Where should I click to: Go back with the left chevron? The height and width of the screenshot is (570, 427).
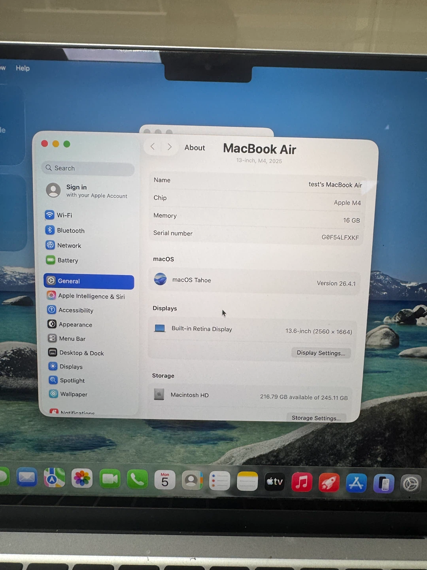[153, 147]
